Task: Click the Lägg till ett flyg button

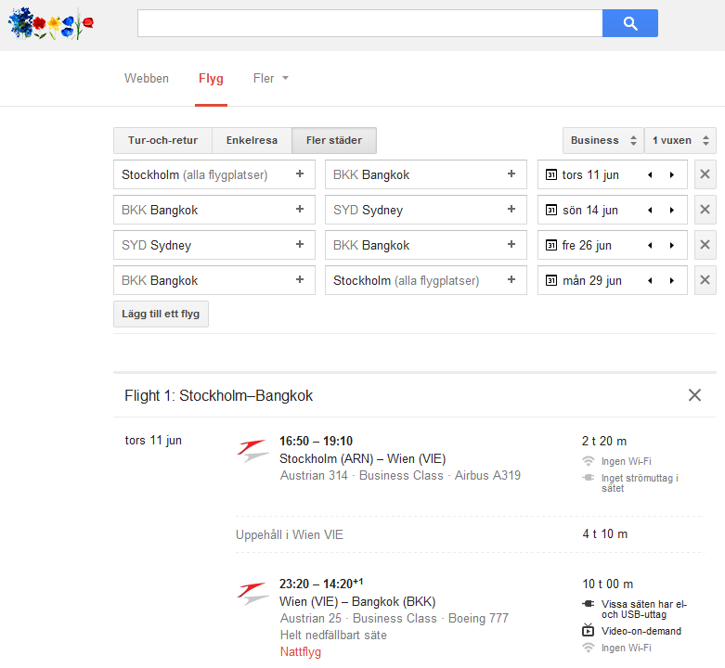Action: (x=162, y=314)
